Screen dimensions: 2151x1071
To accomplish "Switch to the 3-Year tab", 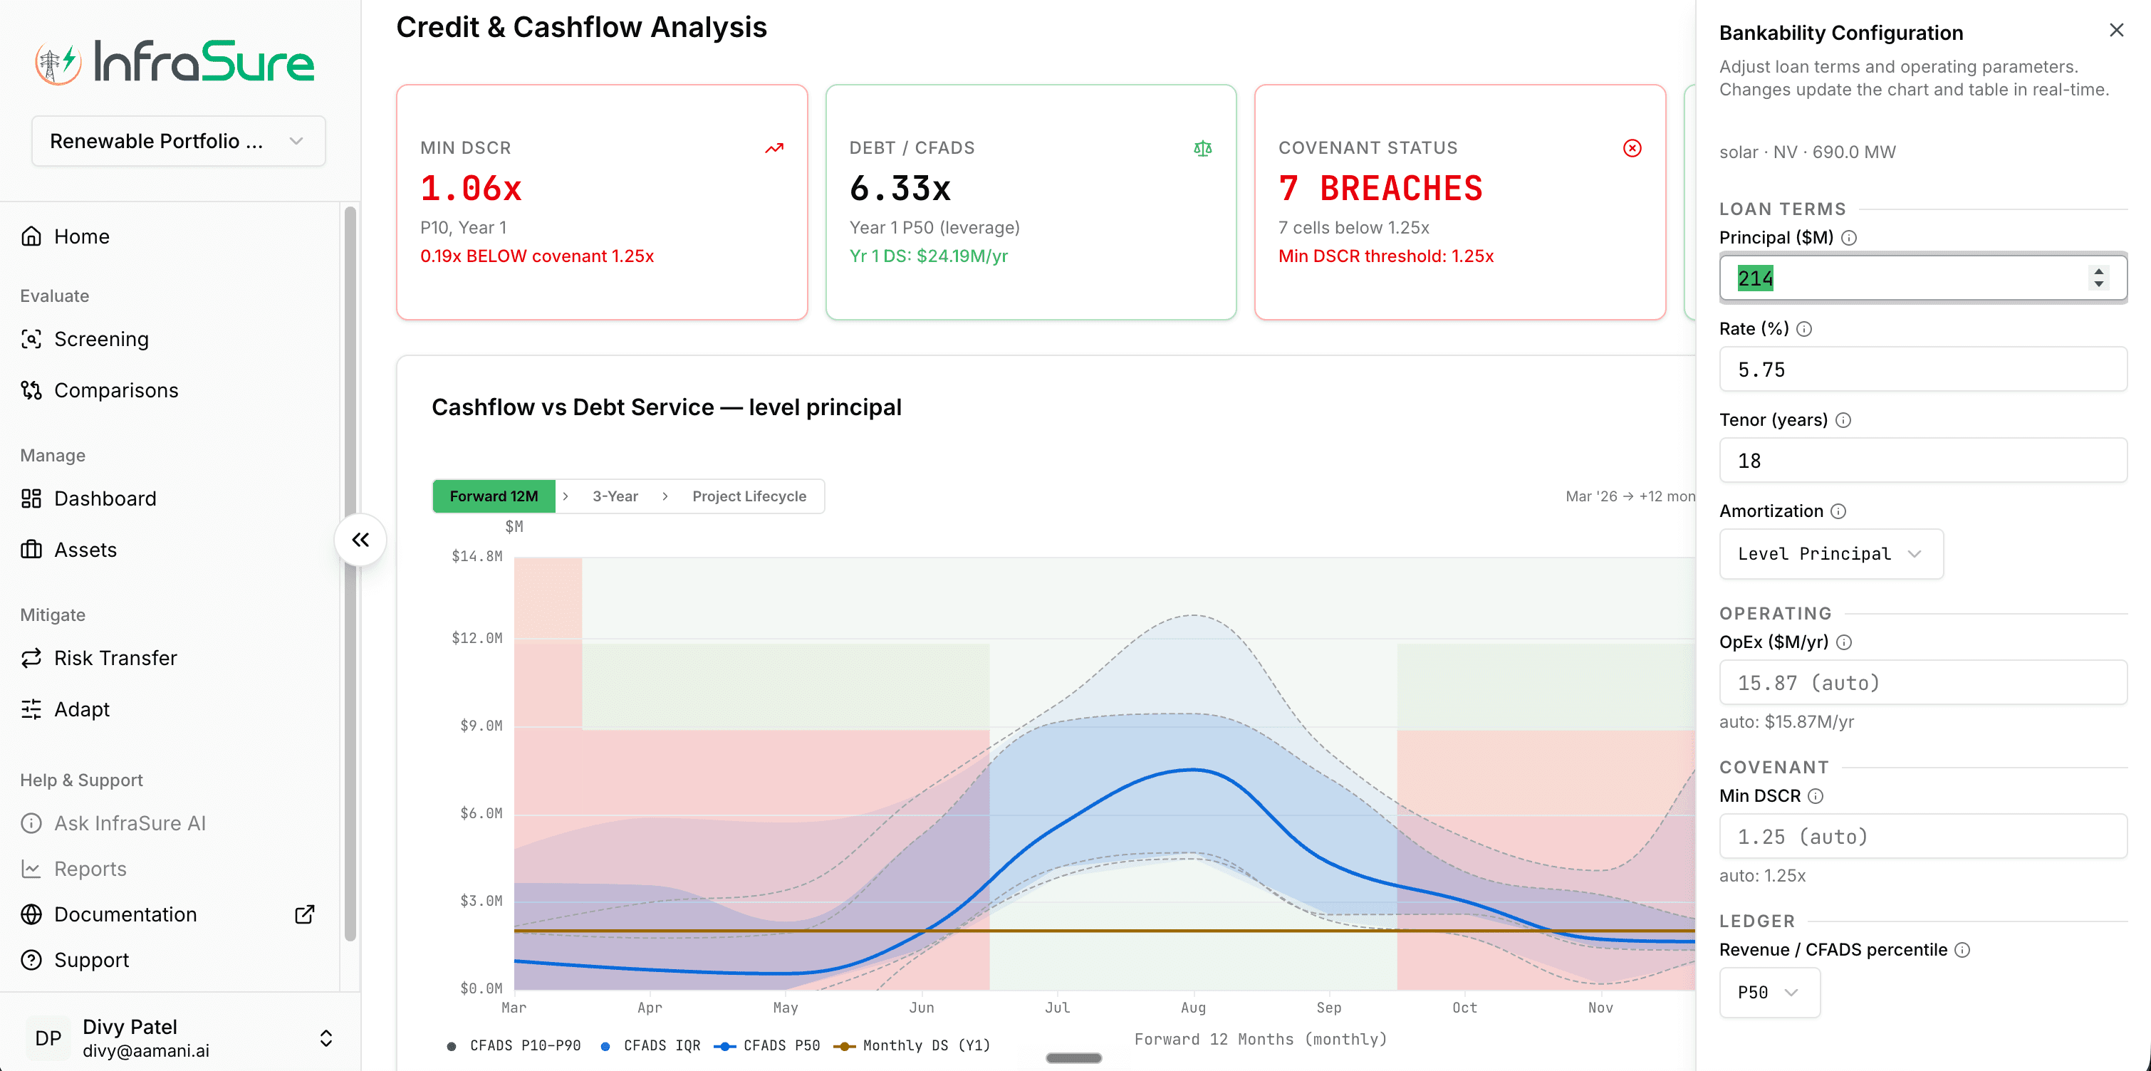I will [615, 496].
